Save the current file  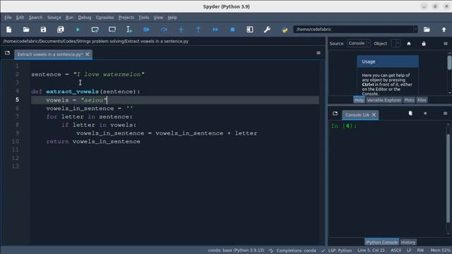[x=43, y=30]
